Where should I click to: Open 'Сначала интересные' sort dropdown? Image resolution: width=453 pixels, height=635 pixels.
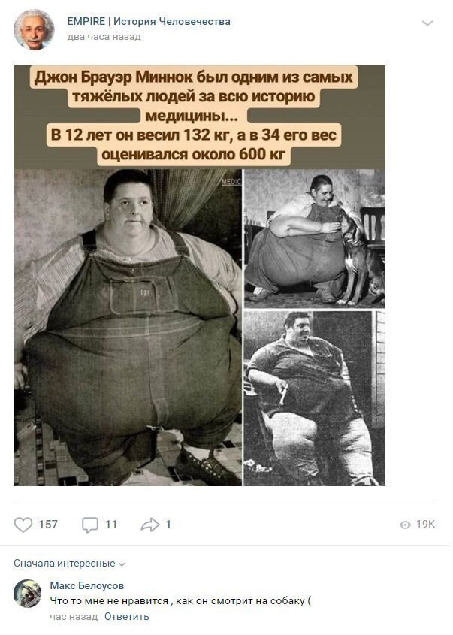[69, 564]
